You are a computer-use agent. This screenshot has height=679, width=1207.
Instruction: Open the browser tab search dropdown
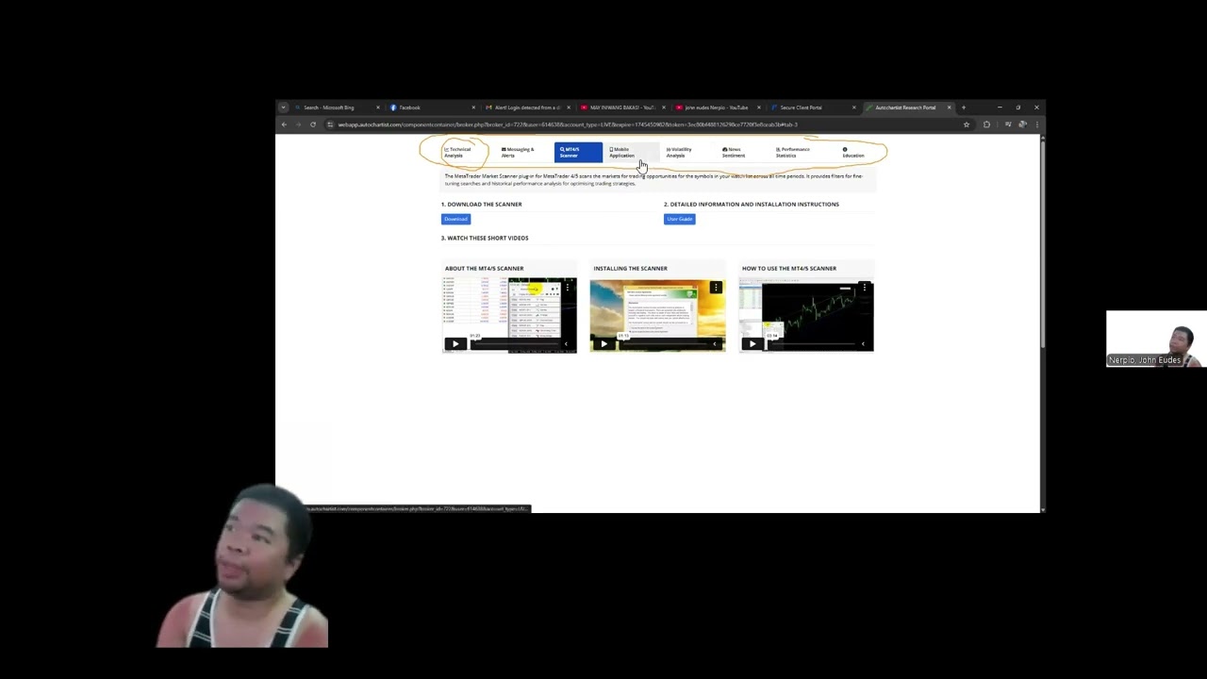click(x=283, y=108)
